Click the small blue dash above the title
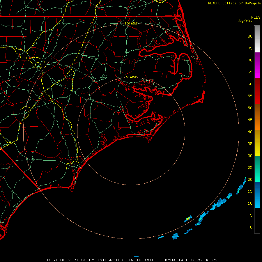 click(x=136, y=257)
